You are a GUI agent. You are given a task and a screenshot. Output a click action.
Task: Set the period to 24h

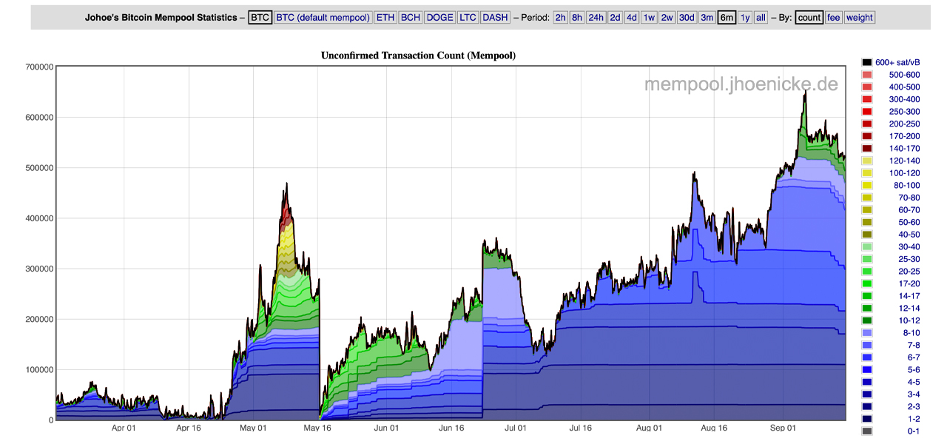click(596, 16)
